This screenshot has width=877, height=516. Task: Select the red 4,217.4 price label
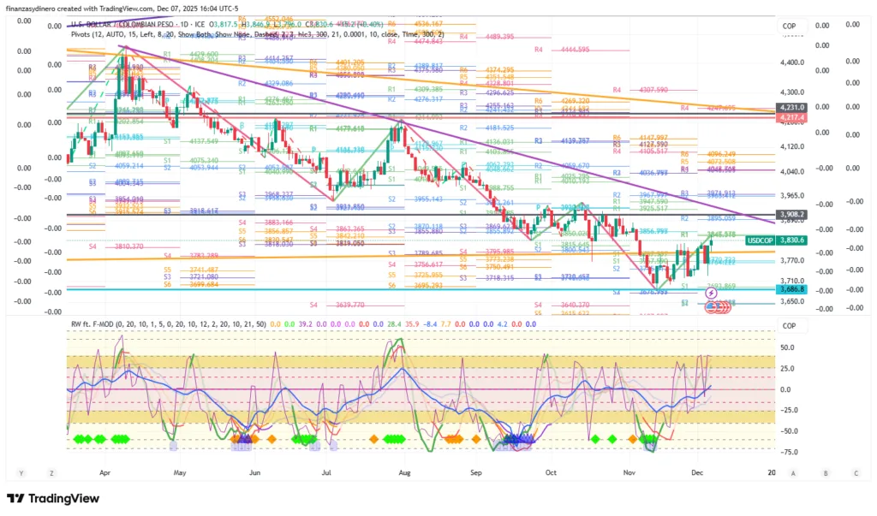coord(790,116)
